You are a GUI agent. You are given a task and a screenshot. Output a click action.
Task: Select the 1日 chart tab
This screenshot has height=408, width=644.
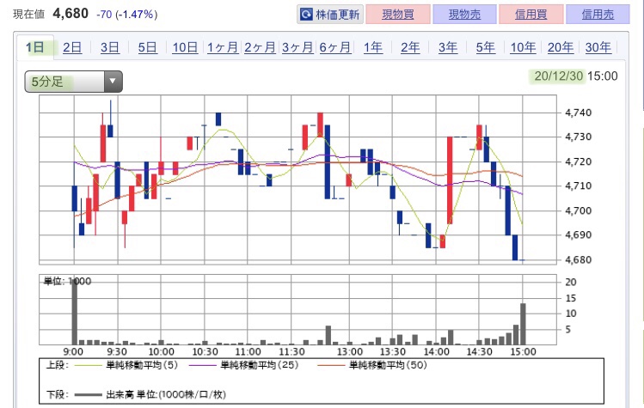tap(35, 47)
